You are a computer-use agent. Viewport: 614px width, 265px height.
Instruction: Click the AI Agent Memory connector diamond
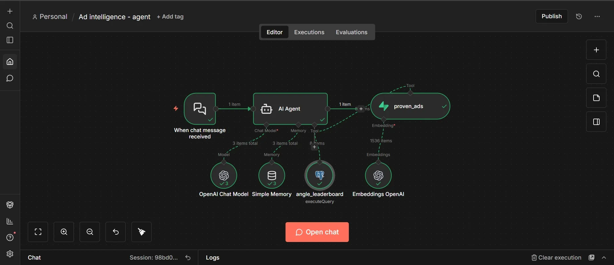298,125
